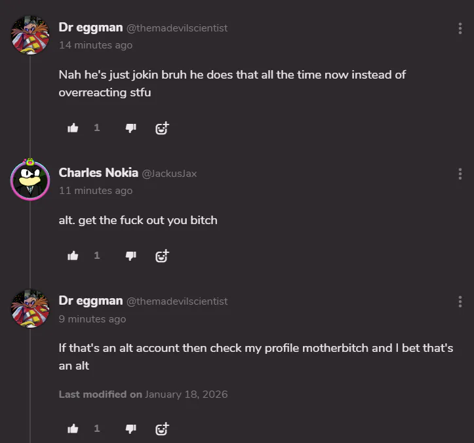
Task: Dislike the 'check my profile' comment
Action: (x=130, y=429)
